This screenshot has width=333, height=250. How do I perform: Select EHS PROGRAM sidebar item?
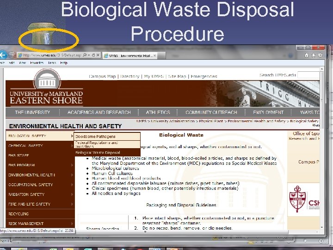pyautogui.click(x=40, y=165)
